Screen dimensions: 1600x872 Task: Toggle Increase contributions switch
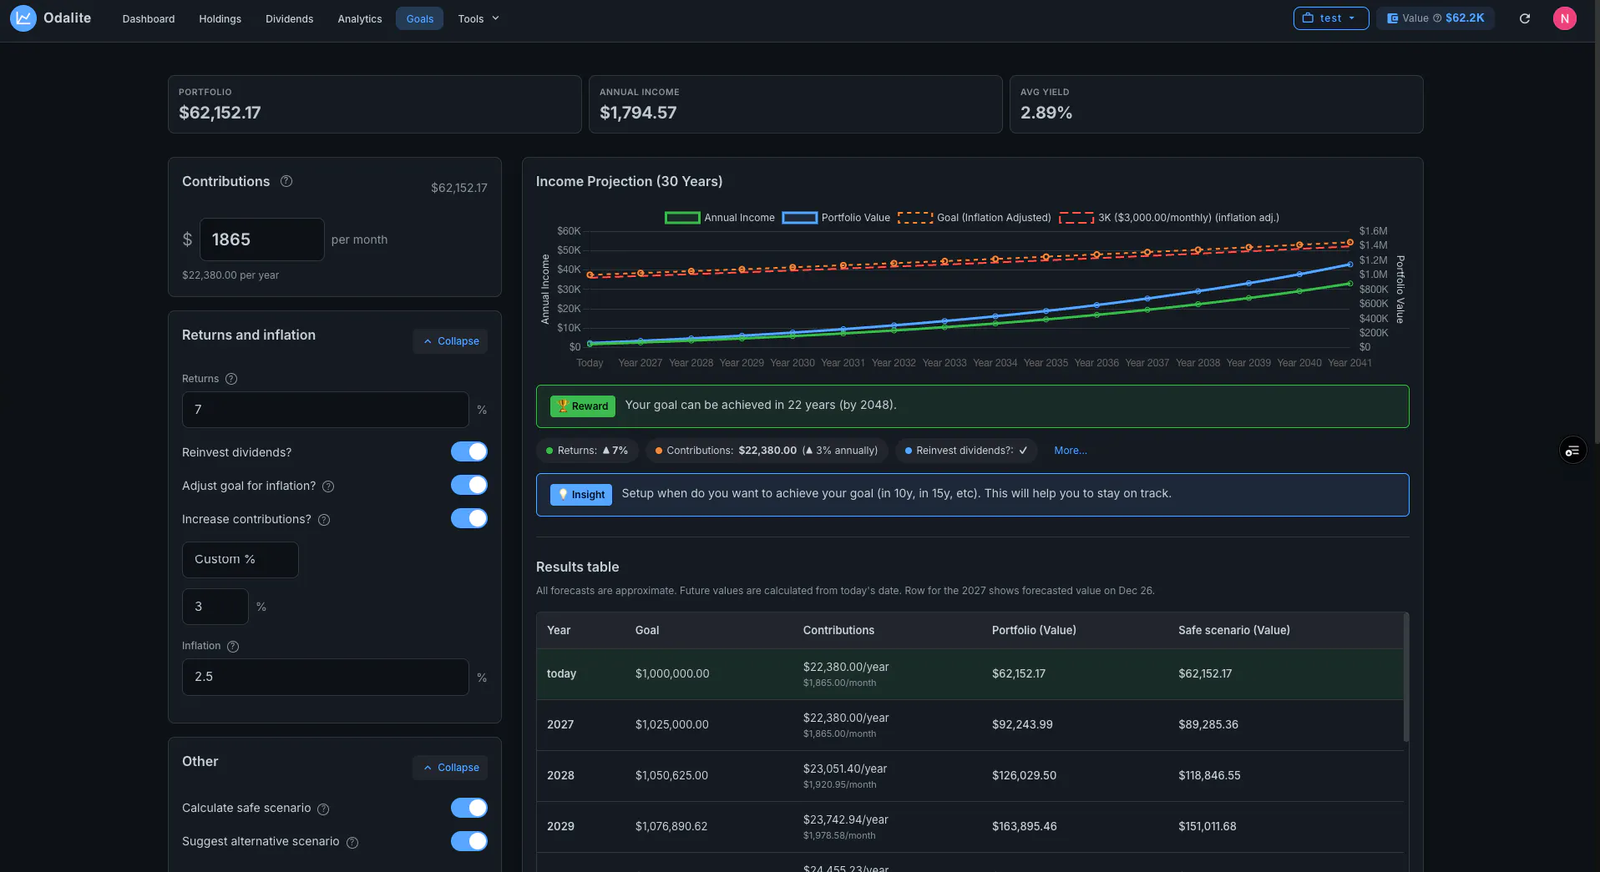[x=469, y=518]
